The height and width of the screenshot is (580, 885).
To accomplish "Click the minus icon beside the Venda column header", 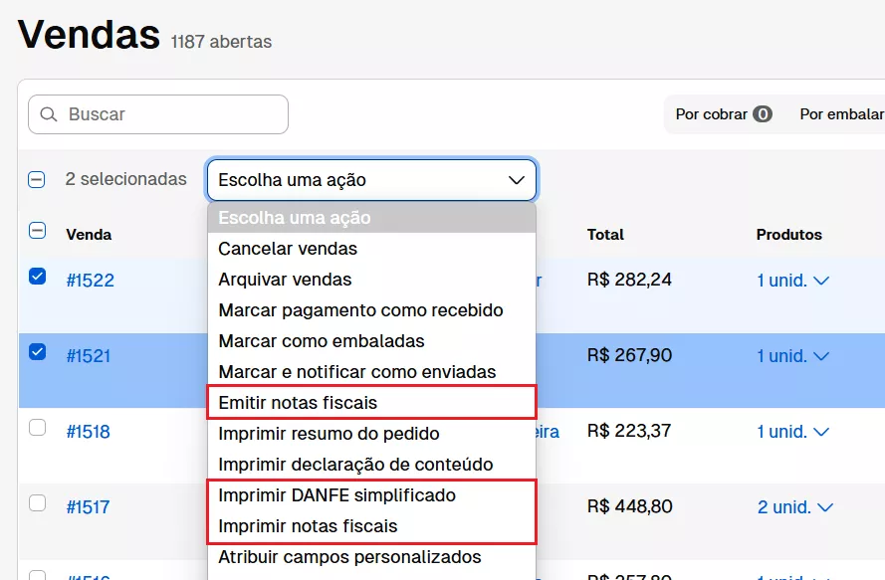I will [x=37, y=230].
